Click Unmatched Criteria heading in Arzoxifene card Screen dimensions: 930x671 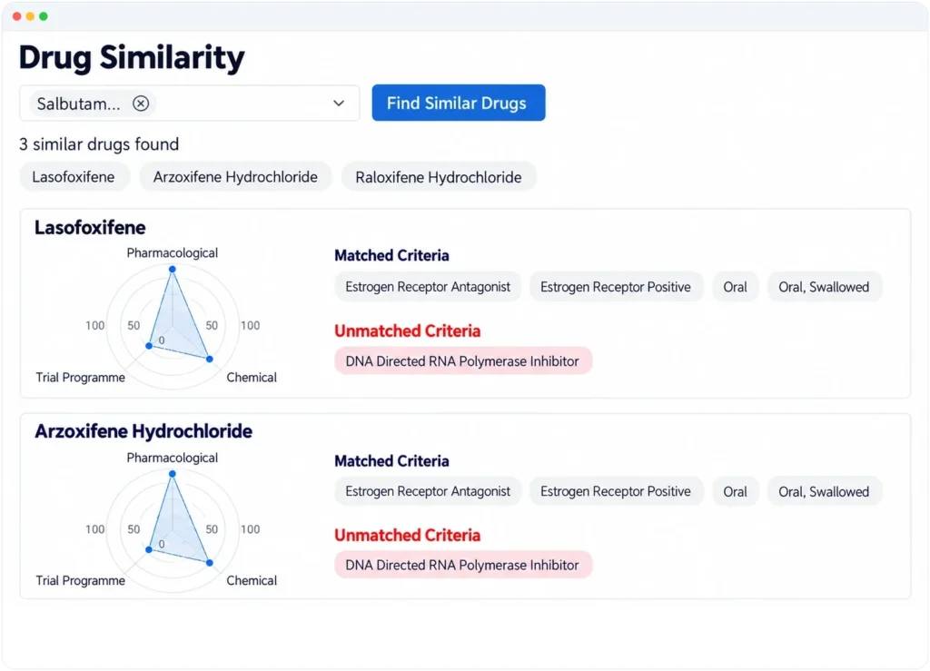tap(408, 536)
